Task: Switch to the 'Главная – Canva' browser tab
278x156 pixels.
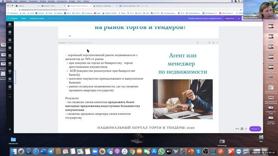Action: point(53,6)
